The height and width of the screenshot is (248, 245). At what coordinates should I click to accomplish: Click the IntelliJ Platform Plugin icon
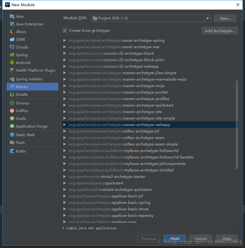(x=12, y=70)
